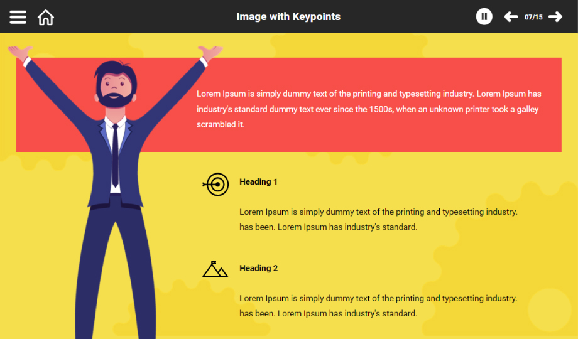
Task: Go to the previous slide arrow
Action: click(511, 16)
